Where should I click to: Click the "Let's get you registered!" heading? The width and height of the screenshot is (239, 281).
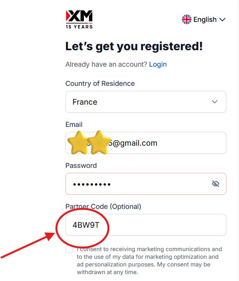coord(134,46)
